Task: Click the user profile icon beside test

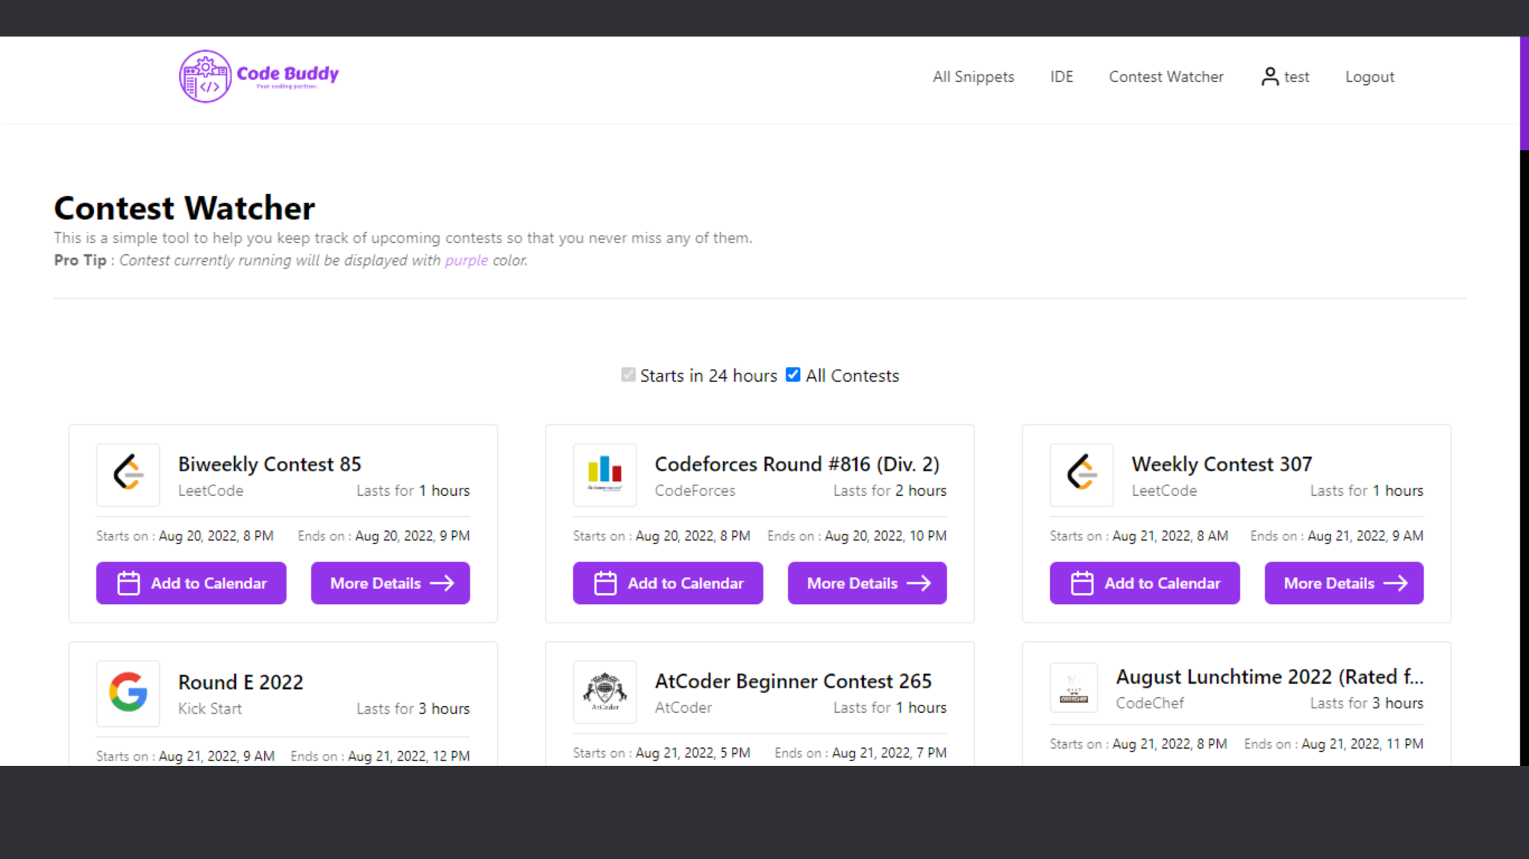Action: (1269, 77)
